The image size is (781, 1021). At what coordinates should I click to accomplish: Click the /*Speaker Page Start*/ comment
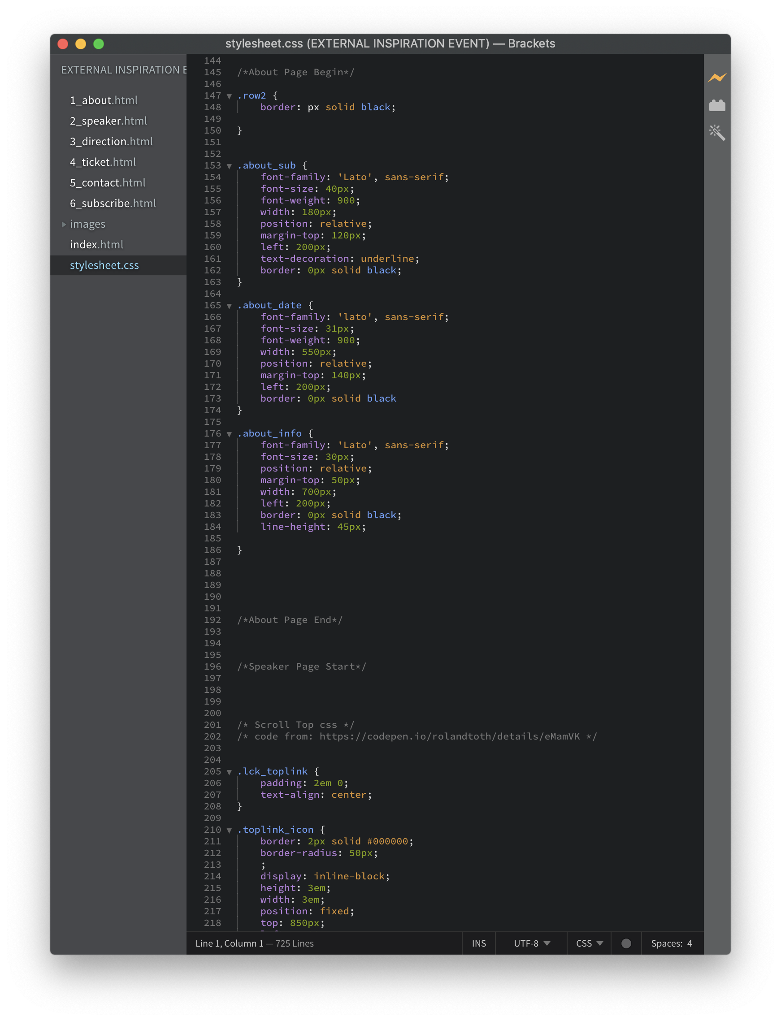302,666
